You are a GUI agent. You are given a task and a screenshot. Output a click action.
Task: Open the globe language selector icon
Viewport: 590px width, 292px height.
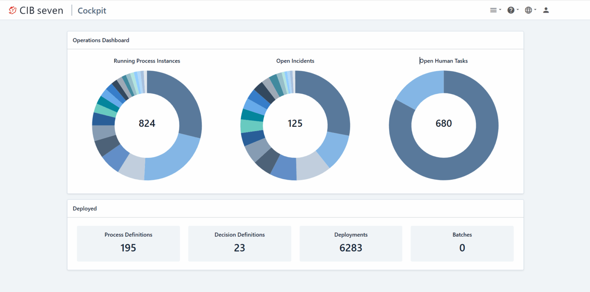(x=529, y=10)
